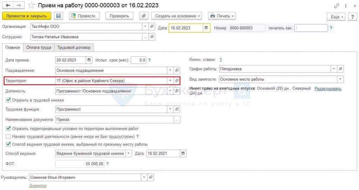Copy link to document via chain icon
The height and width of the screenshot is (190, 359).
336,6
